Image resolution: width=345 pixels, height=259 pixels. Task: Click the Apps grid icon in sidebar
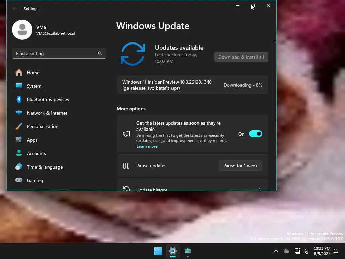point(19,140)
